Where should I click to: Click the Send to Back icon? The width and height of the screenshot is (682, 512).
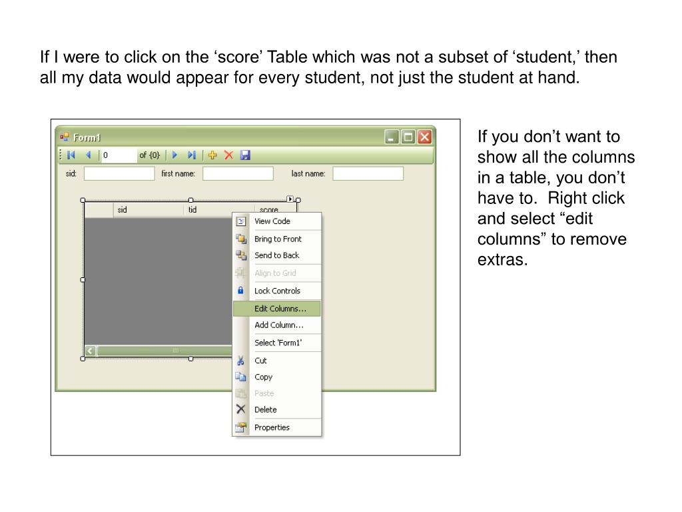[x=240, y=255]
